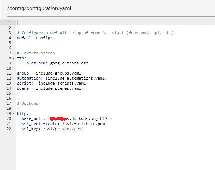
Task: Click the http: key text
Action: click(x=23, y=113)
